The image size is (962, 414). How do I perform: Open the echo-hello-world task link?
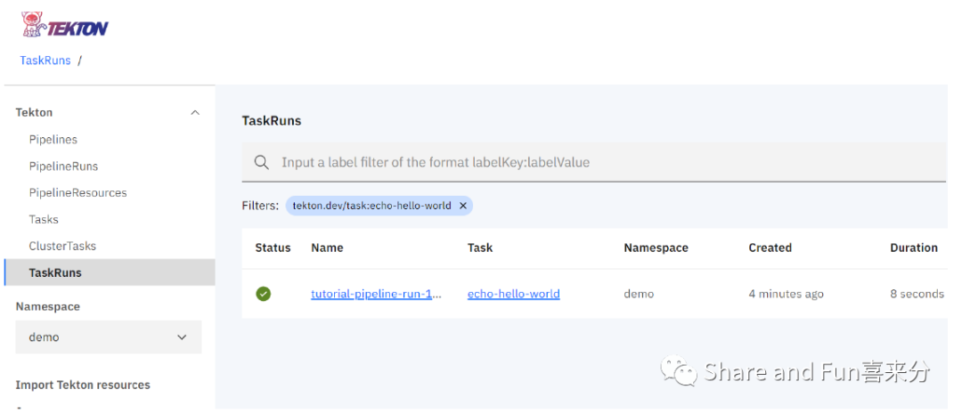pos(513,294)
